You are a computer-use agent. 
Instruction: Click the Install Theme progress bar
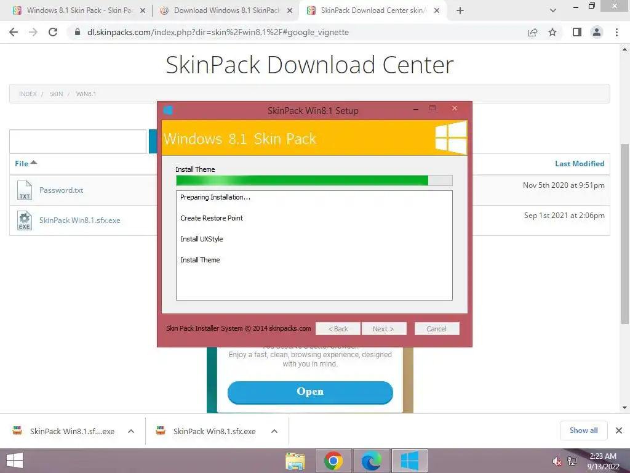pyautogui.click(x=314, y=180)
